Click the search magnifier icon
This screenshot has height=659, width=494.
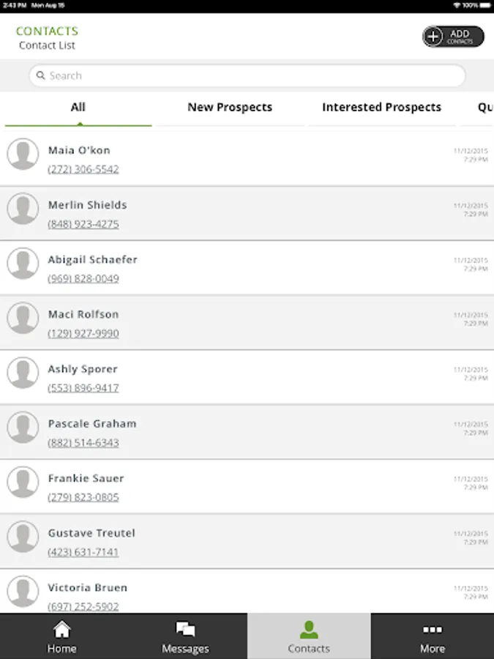41,75
